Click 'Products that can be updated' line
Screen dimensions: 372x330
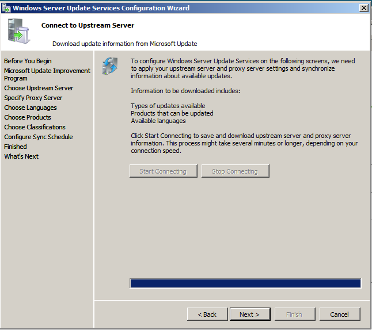coord(172,113)
